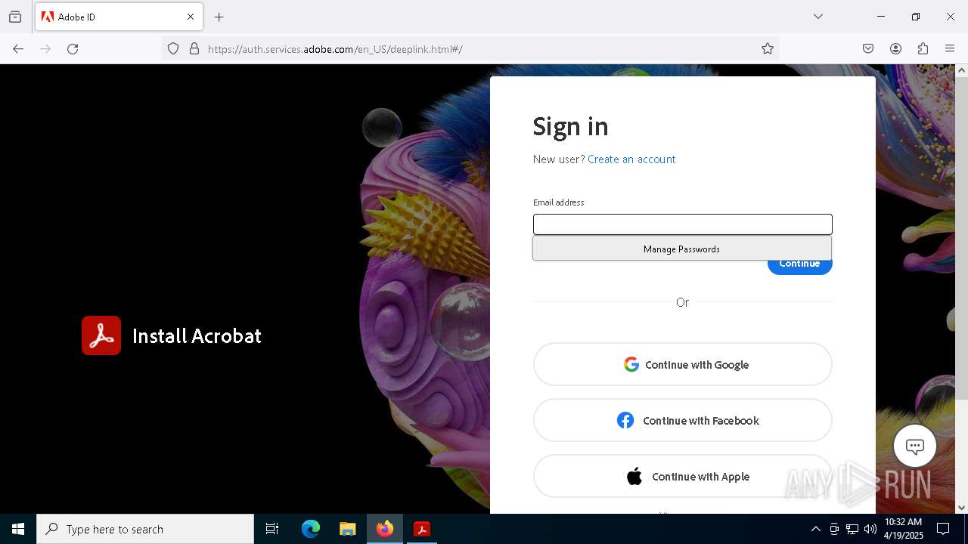This screenshot has height=544, width=968.
Task: Open a new browser tab
Action: [x=219, y=17]
